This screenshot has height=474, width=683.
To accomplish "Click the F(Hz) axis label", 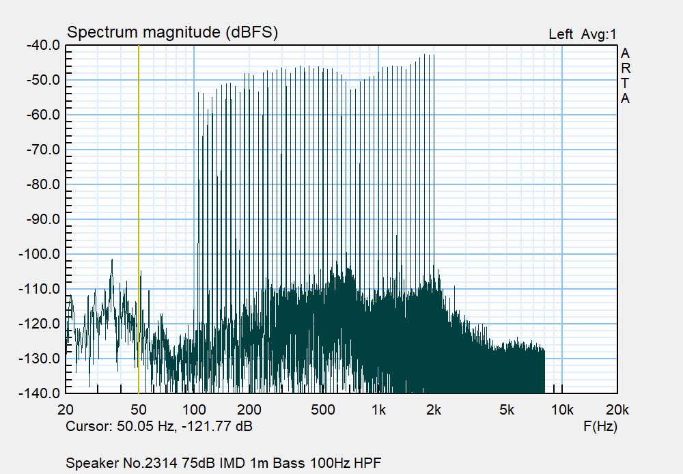I will (x=599, y=427).
